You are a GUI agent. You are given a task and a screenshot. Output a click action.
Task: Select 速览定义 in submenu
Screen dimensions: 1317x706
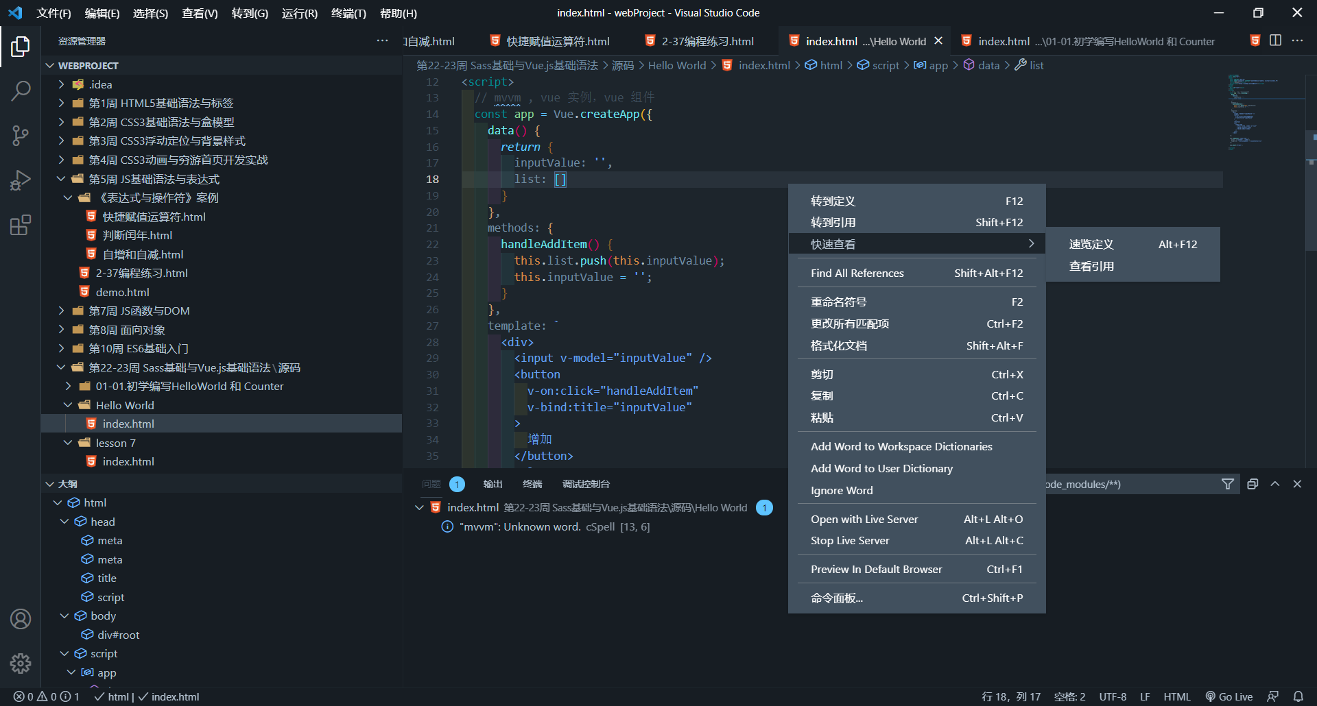pos(1132,244)
